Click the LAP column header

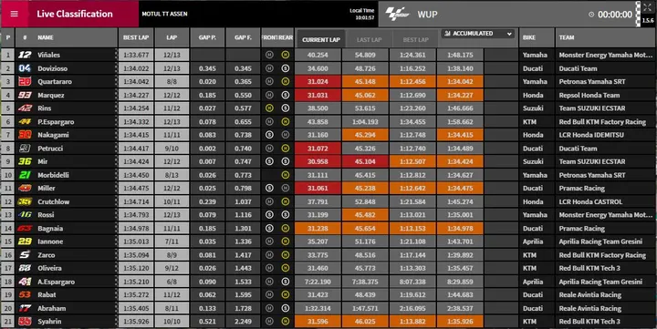click(172, 37)
